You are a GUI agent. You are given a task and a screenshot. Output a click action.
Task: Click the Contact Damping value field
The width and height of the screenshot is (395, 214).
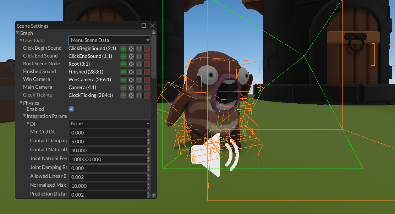click(x=108, y=142)
